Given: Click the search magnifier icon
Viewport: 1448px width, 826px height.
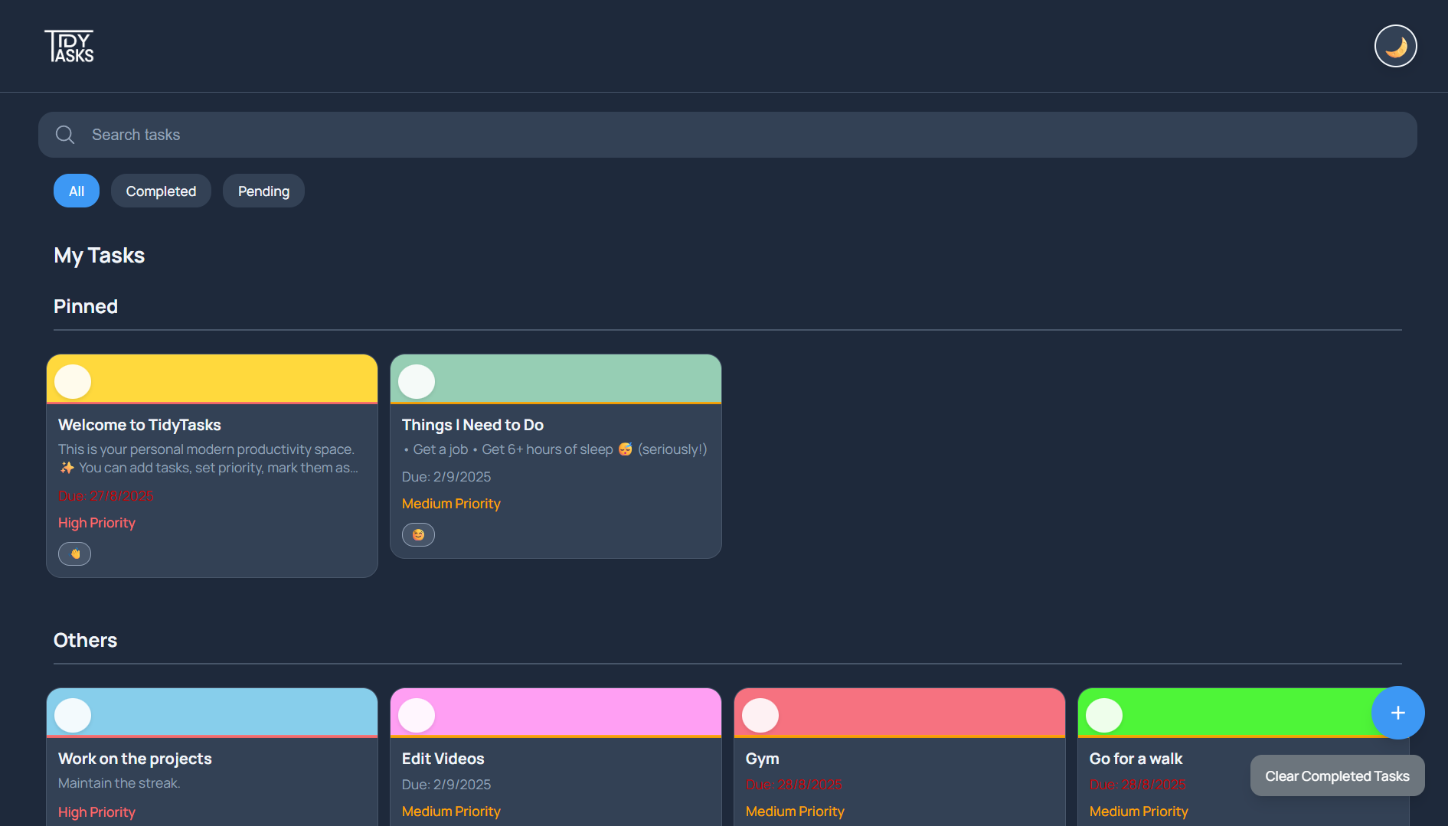Looking at the screenshot, I should click(65, 135).
